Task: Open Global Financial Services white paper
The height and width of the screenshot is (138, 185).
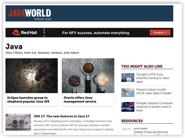Action: [151, 132]
